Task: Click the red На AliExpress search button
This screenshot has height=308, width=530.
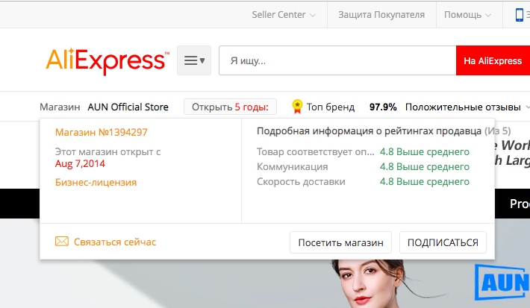Action: 493,60
